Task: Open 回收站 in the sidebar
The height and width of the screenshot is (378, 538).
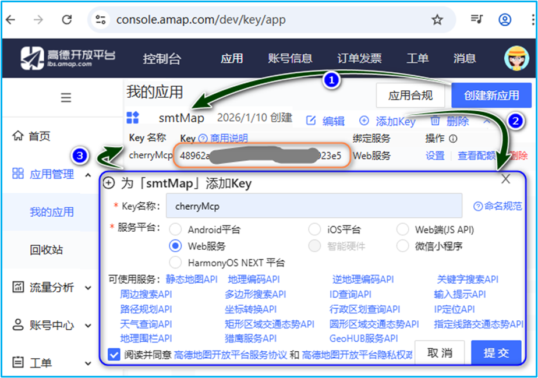Action: tap(47, 250)
